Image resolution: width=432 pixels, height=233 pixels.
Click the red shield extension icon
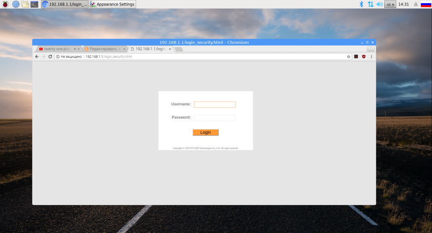364,57
